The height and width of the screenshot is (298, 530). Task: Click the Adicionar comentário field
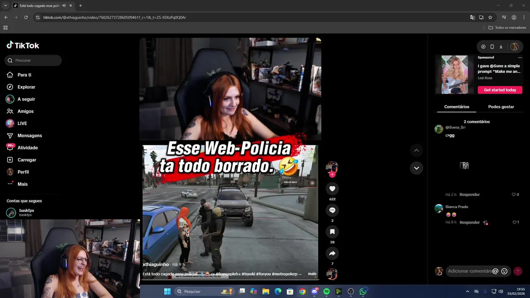click(x=470, y=271)
